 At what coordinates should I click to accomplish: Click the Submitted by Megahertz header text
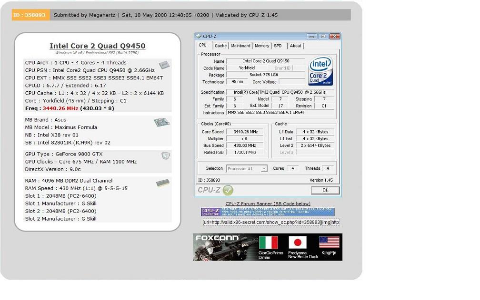[x=84, y=15]
